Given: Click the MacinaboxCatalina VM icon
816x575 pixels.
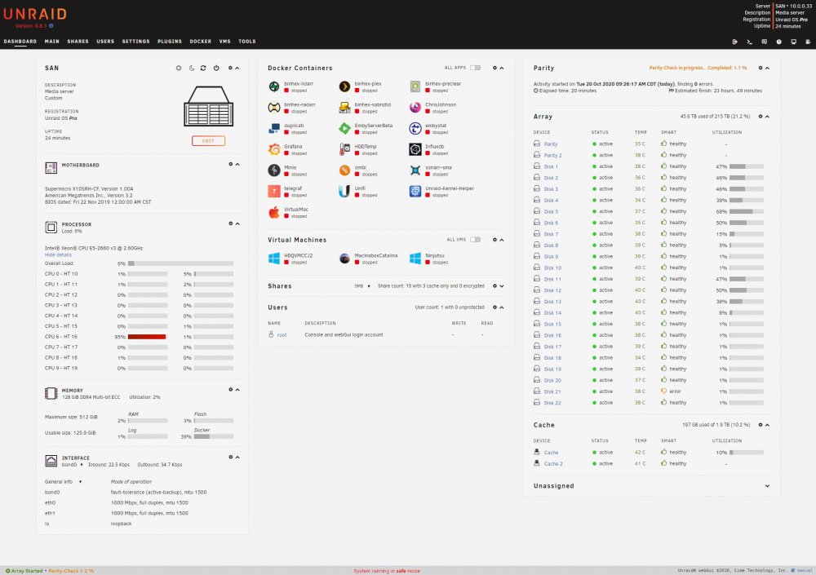Looking at the screenshot, I should point(344,258).
